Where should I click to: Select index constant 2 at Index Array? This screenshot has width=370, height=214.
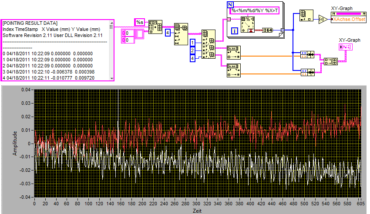pos(192,50)
